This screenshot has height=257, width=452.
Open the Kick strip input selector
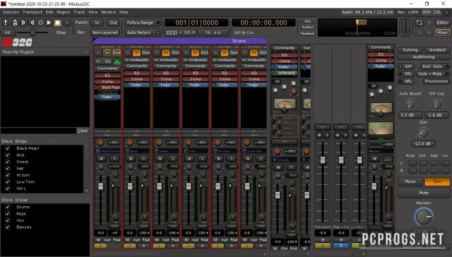(x=137, y=60)
